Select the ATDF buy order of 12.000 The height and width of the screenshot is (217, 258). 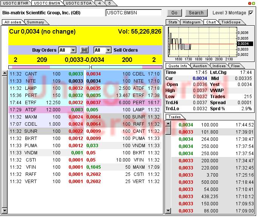(46, 110)
